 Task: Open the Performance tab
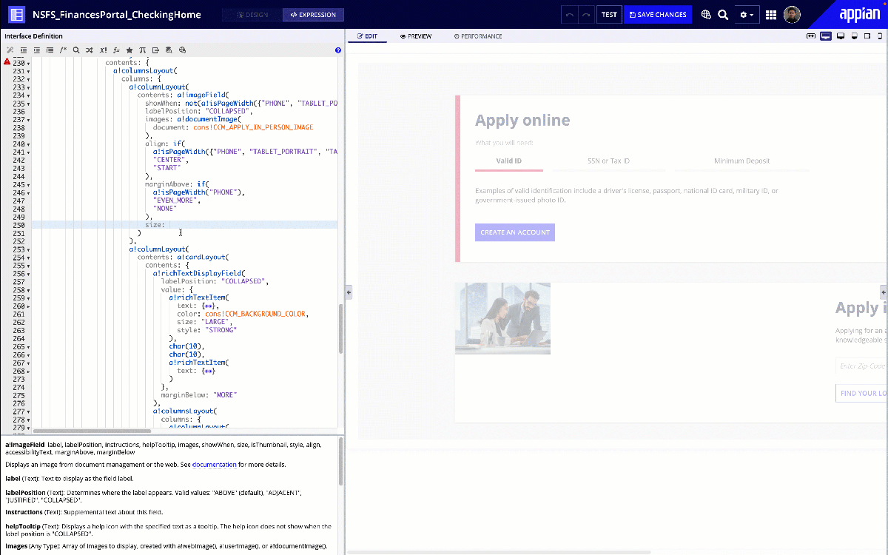pos(478,36)
